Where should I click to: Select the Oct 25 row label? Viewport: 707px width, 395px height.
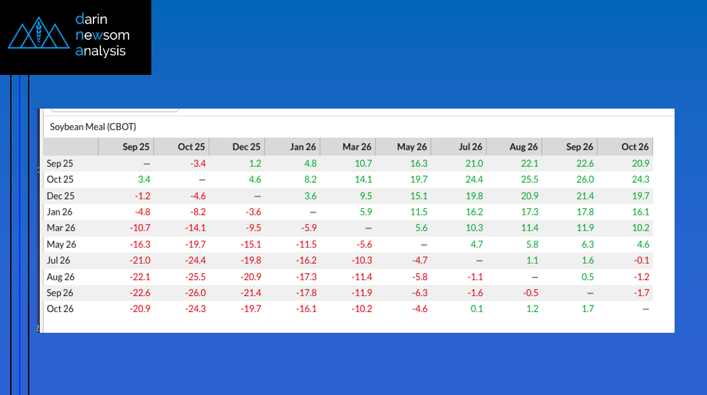[61, 179]
